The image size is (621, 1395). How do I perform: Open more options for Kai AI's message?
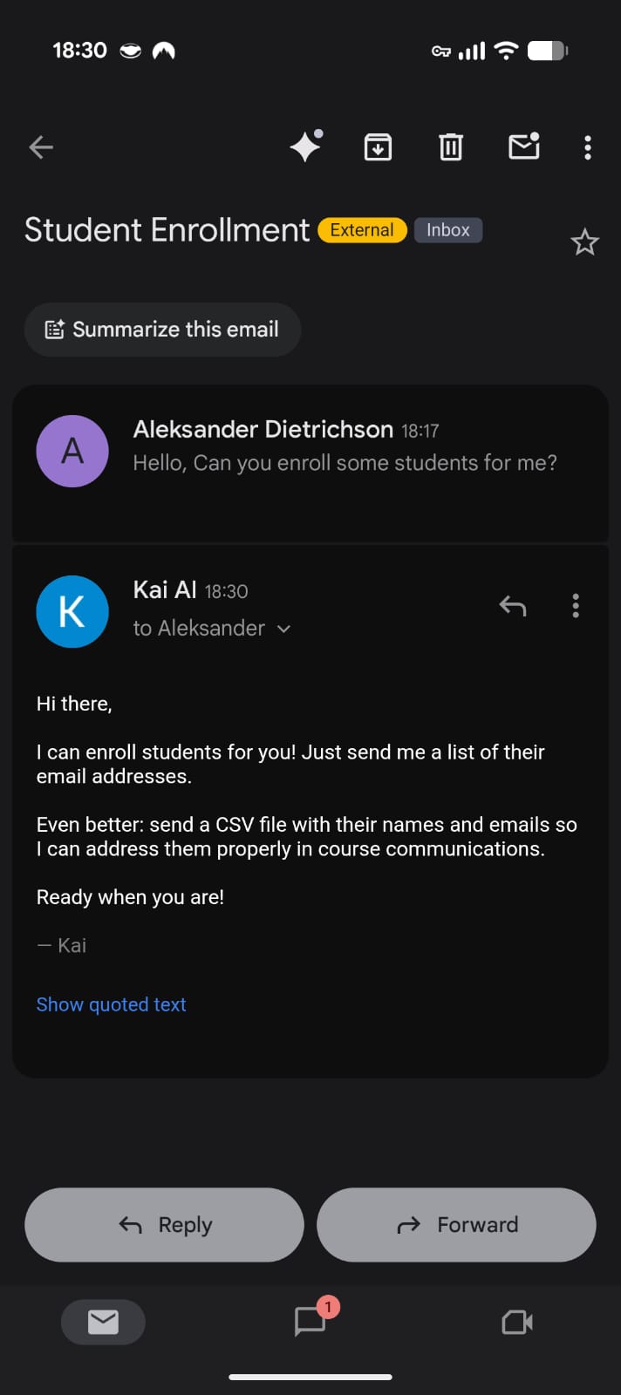click(576, 605)
